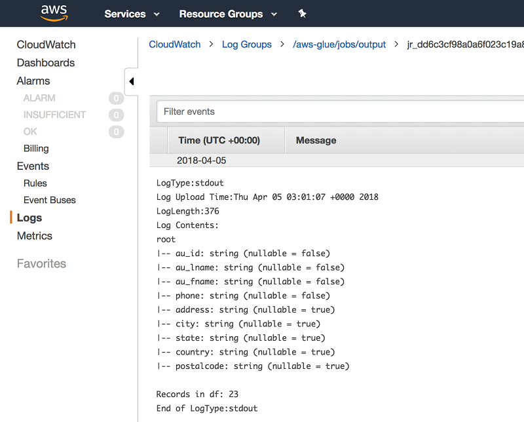Go to /aws-glue/jobs/output breadcrumb link
This screenshot has width=524, height=422.
click(339, 45)
